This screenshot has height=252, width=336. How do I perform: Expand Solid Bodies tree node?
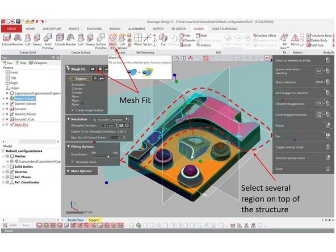click(3, 166)
